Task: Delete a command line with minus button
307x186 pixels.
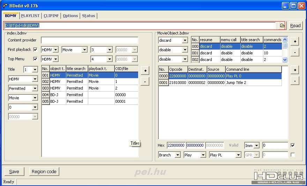Action: (295, 81)
